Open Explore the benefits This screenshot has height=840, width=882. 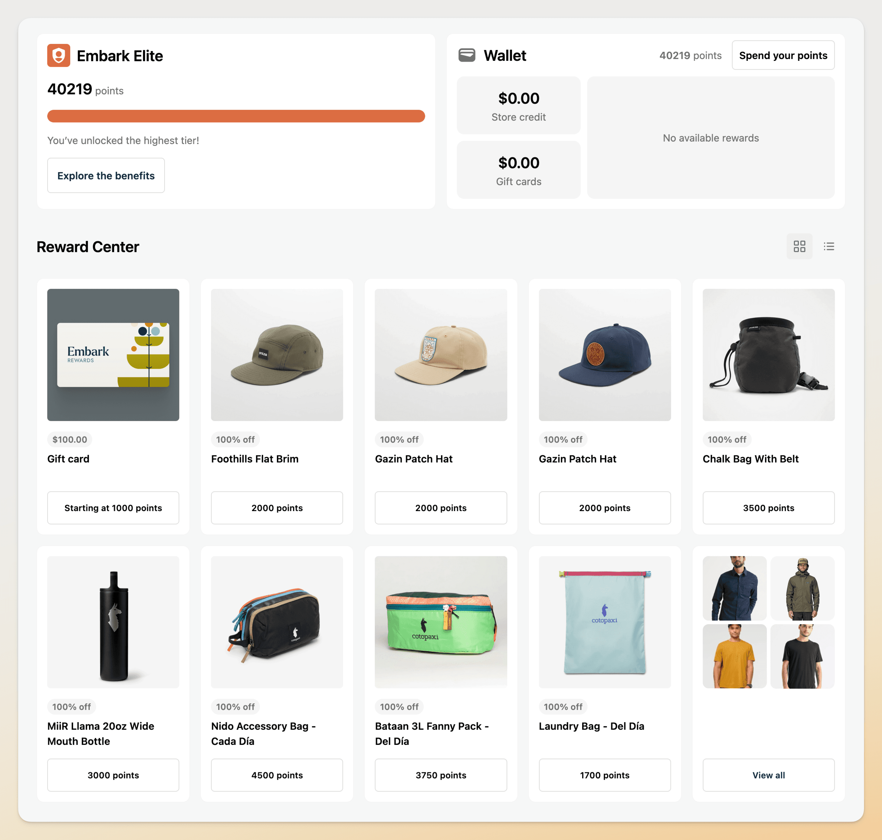105,175
